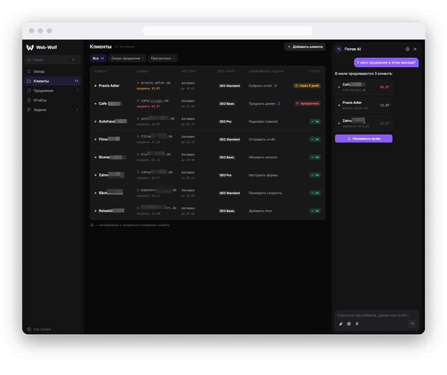Open the Клиенты sidebar section
The image size is (447, 375).
click(52, 81)
